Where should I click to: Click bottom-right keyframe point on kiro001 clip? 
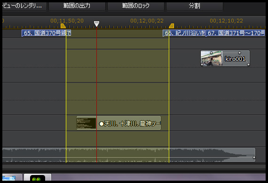pos(248,64)
